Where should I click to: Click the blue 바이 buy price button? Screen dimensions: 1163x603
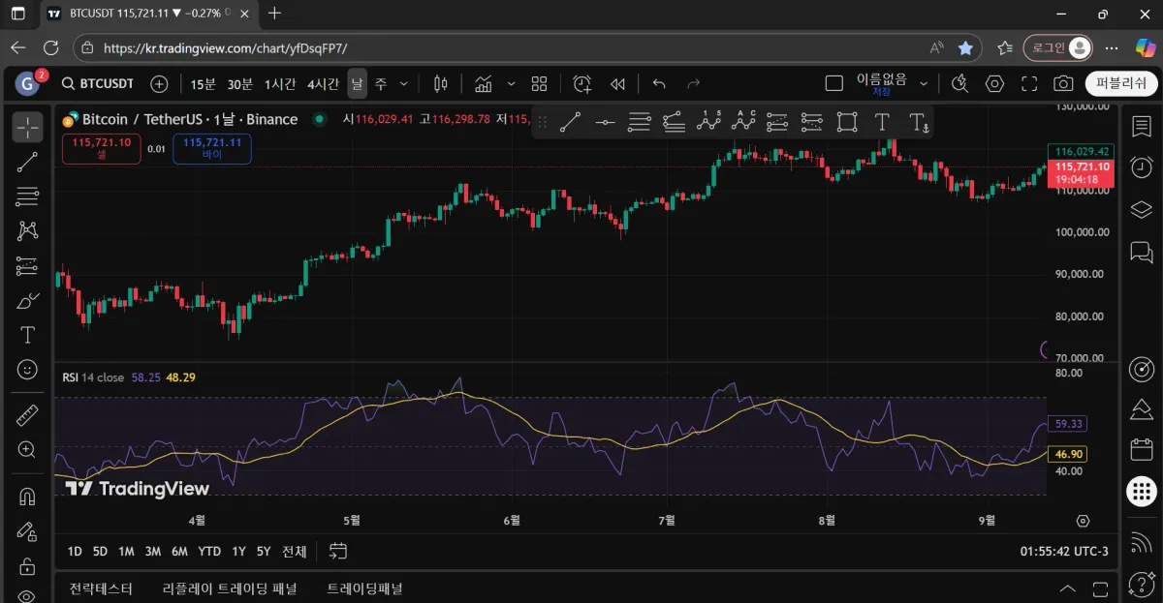click(212, 149)
